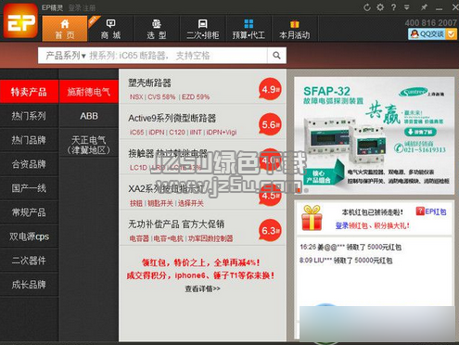Click the green 详情了解 button in banner
459x345 pixels.
(x=420, y=132)
